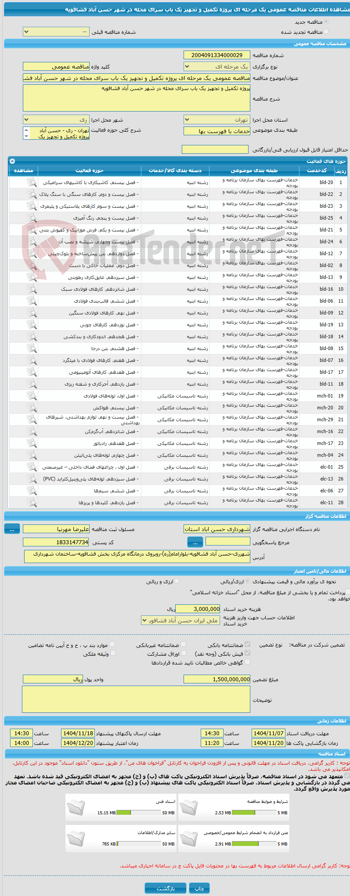Click the هزینه خرید اسناد field

[x=198, y=609]
